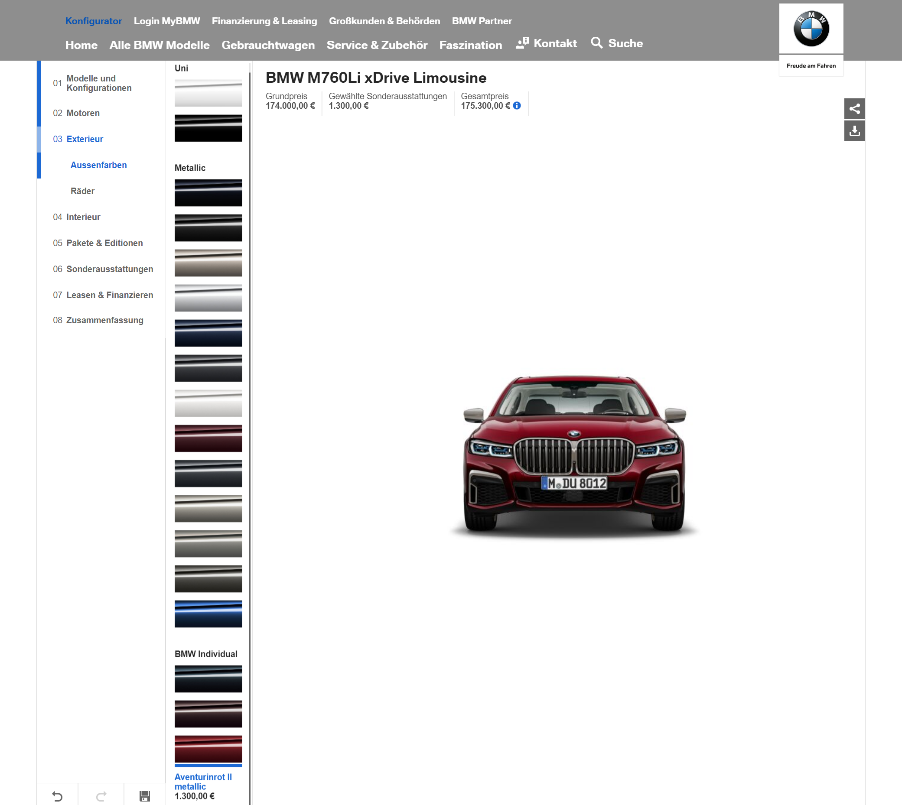902x805 pixels.
Task: Click the share icon on right edge
Action: point(854,109)
